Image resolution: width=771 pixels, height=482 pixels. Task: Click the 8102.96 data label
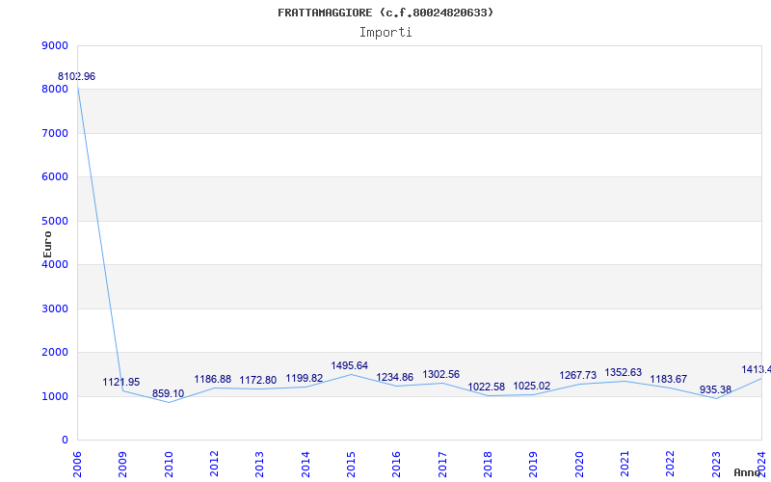coord(77,76)
